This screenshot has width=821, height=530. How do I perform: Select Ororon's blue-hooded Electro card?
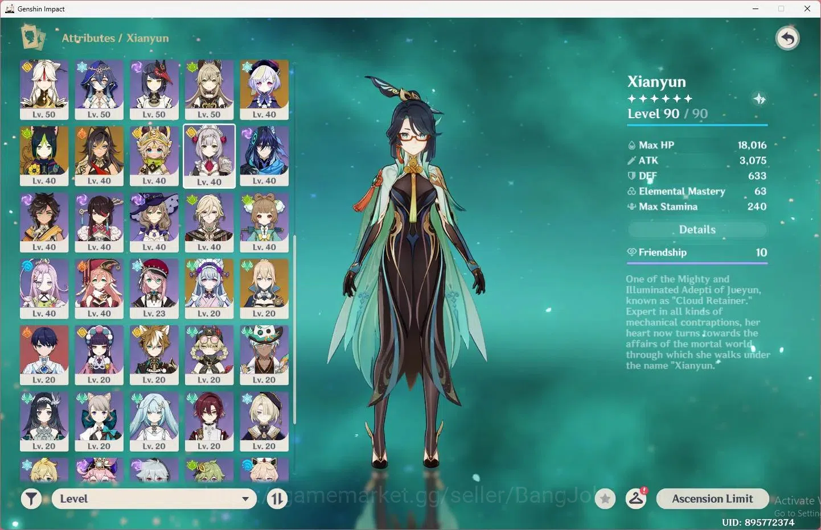[264, 156]
